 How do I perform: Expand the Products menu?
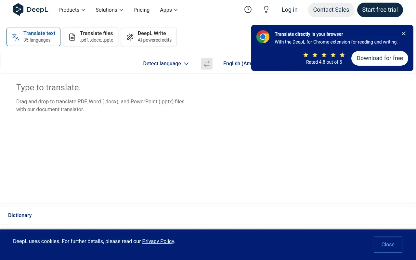[x=71, y=10]
